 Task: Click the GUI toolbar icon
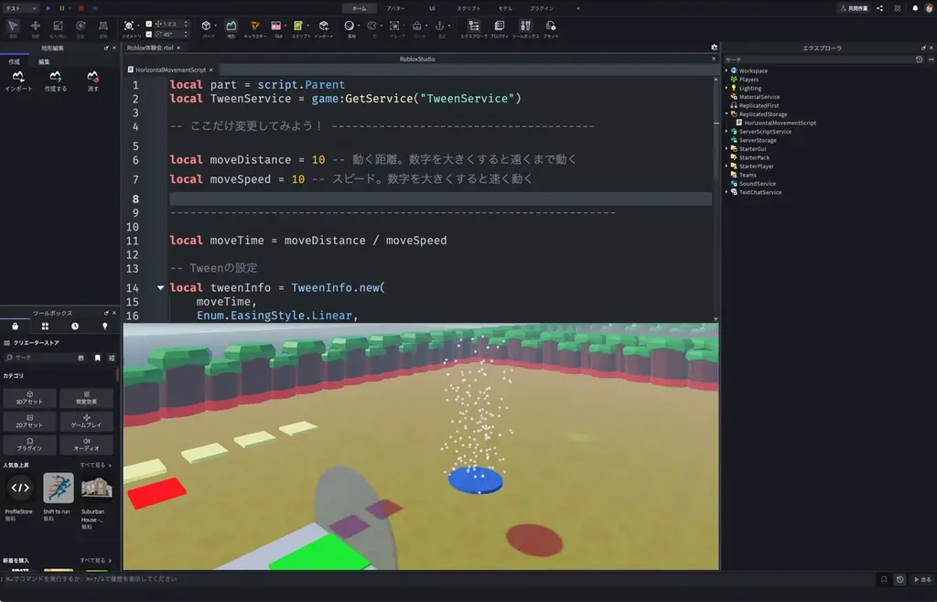point(276,27)
